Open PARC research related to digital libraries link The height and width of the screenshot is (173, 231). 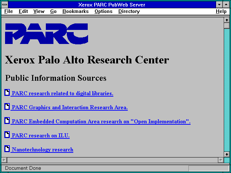62,93
